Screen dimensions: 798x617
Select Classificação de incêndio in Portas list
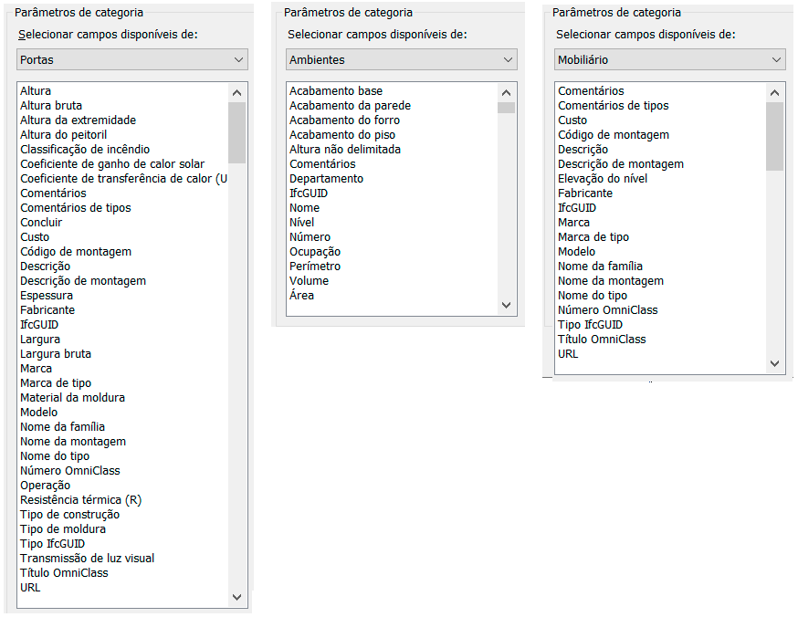coord(85,150)
